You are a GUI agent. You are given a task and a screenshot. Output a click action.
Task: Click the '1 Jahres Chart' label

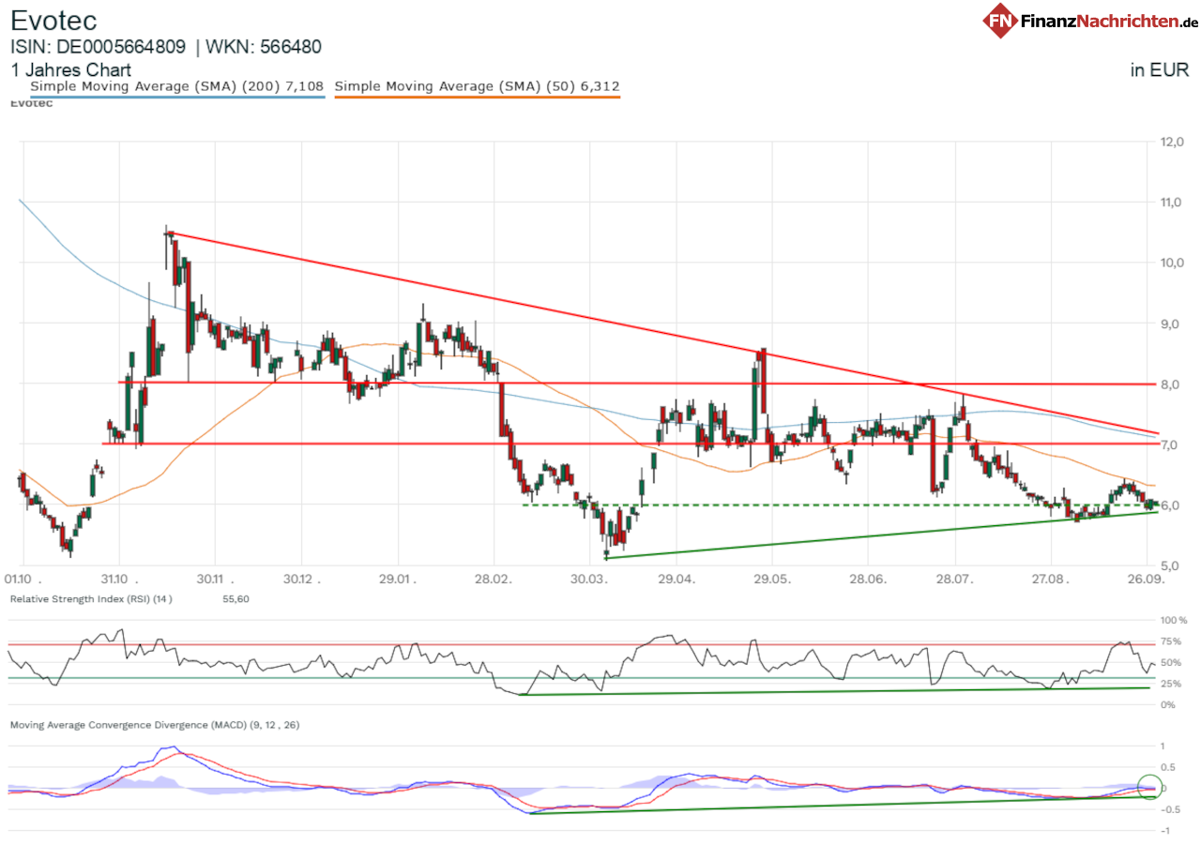click(70, 69)
